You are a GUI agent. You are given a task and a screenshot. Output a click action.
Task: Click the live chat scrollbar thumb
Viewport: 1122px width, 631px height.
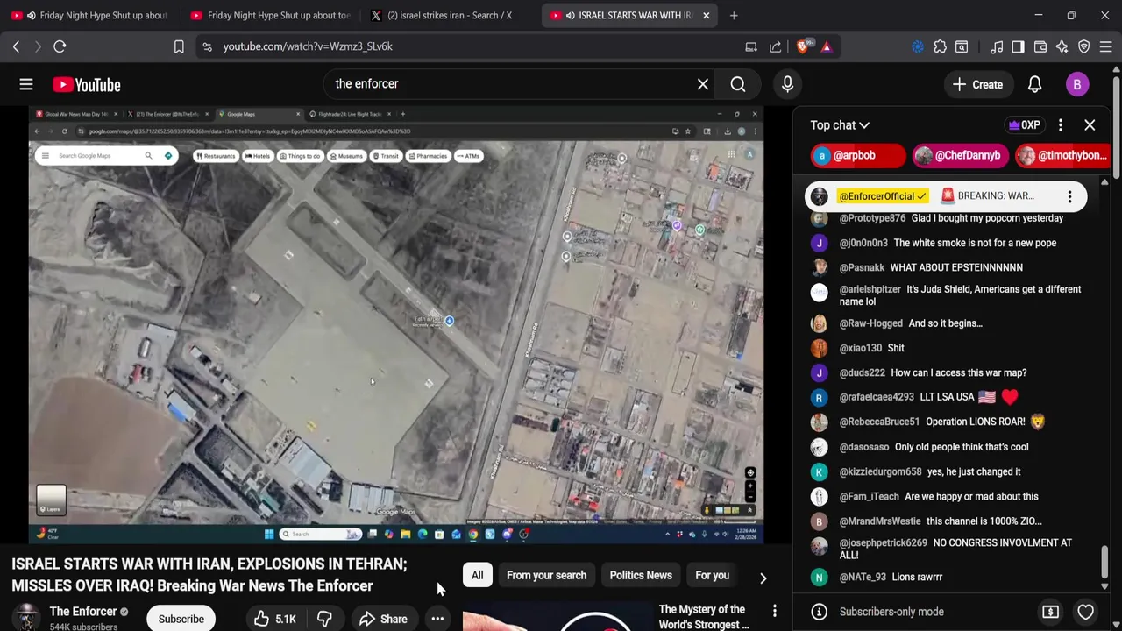pos(1104,561)
